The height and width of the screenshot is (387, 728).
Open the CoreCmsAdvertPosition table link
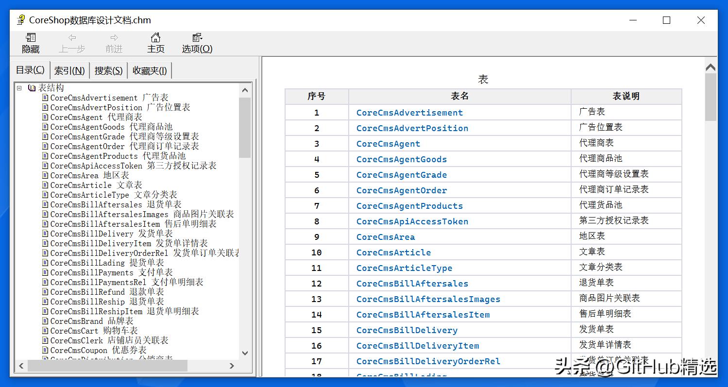412,128
